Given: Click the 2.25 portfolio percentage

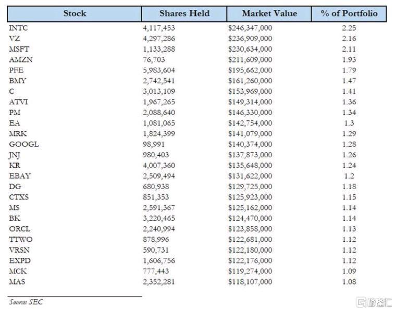Looking at the screenshot, I should (x=349, y=28).
